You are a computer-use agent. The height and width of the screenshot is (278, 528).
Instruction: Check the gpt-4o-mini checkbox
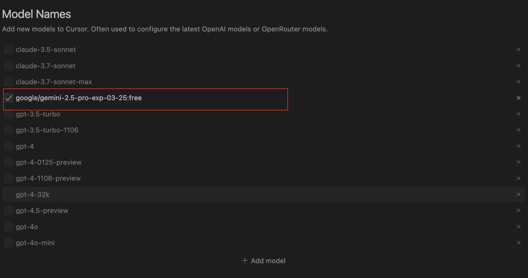click(9, 243)
